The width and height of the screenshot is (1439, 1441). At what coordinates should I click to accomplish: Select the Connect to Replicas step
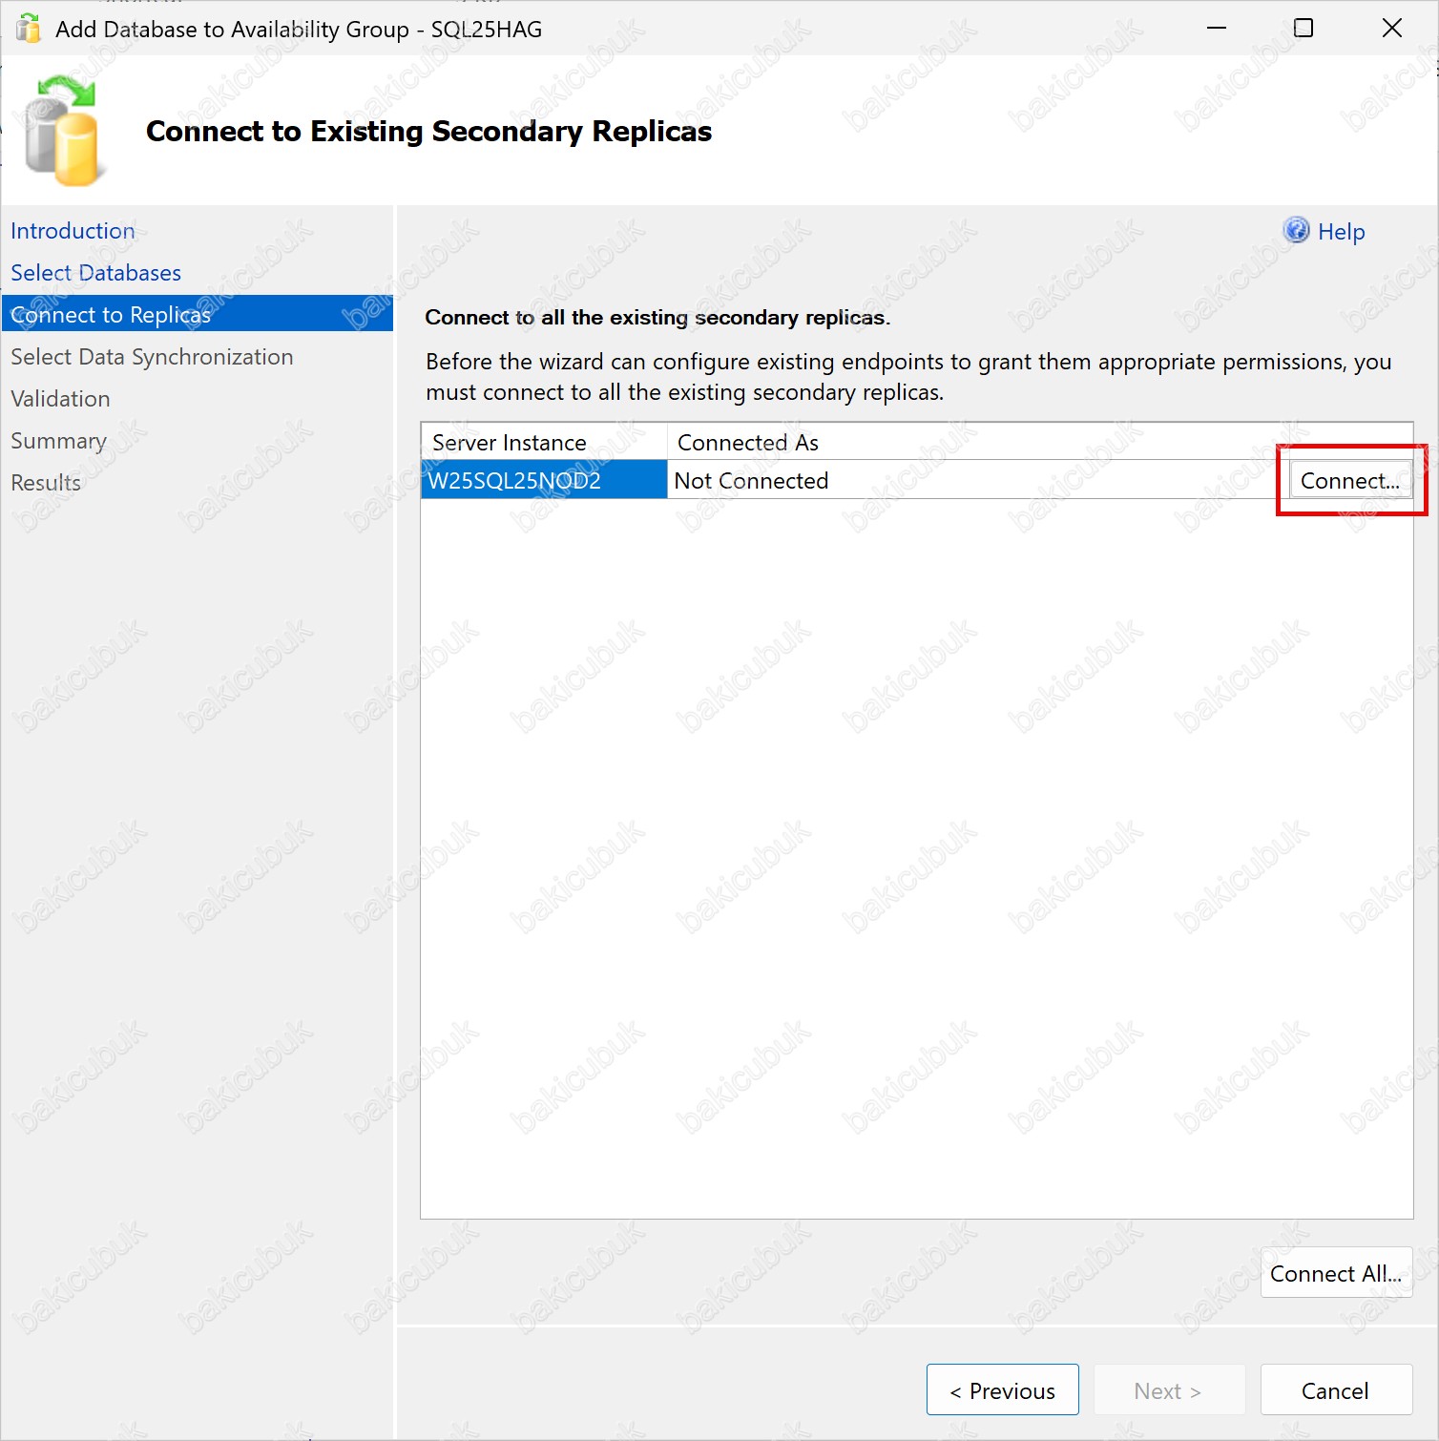click(x=111, y=315)
